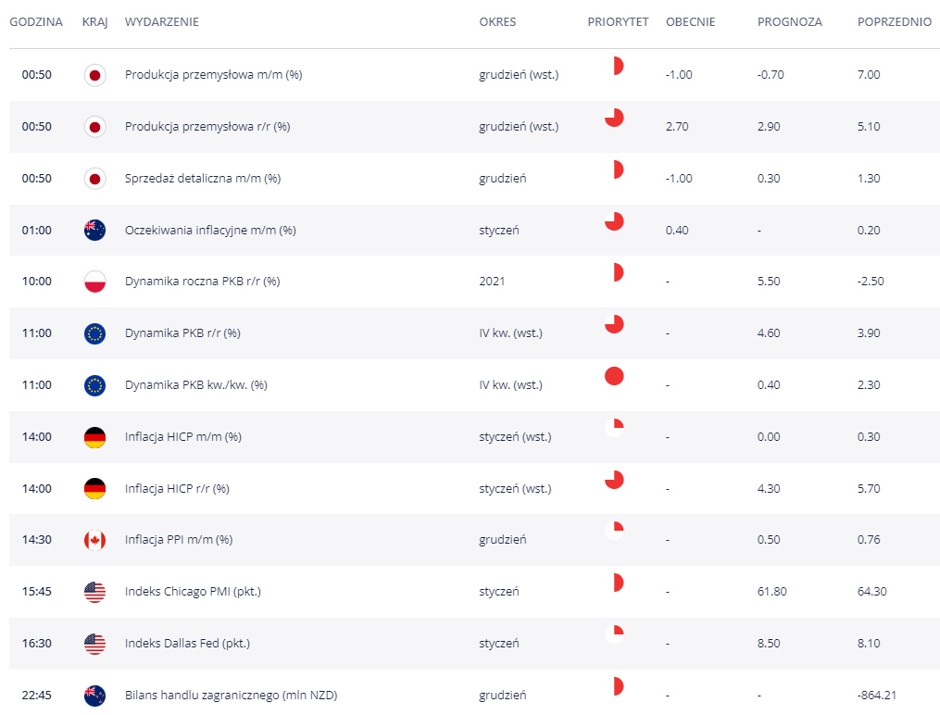The height and width of the screenshot is (715, 940).
Task: Open the Produkcja przemysłowa m/m event
Action: coord(213,75)
